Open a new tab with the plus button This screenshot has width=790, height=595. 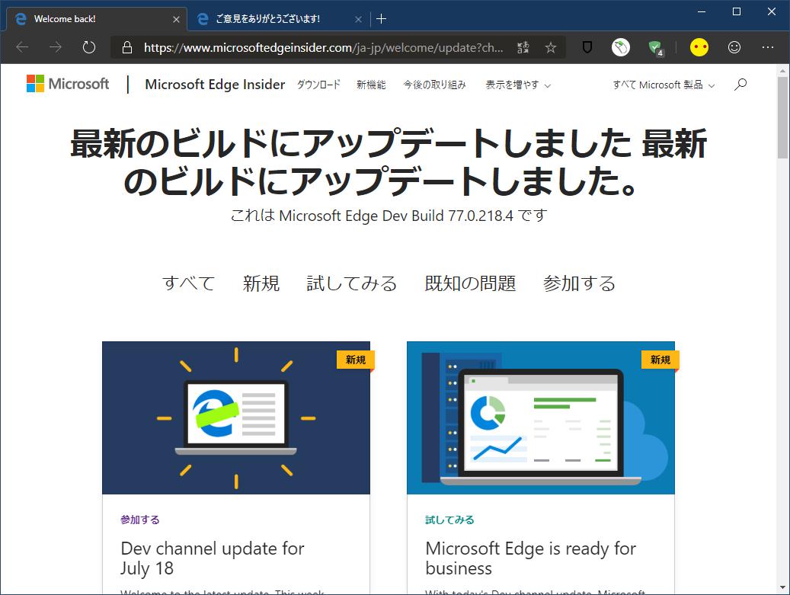pyautogui.click(x=382, y=19)
